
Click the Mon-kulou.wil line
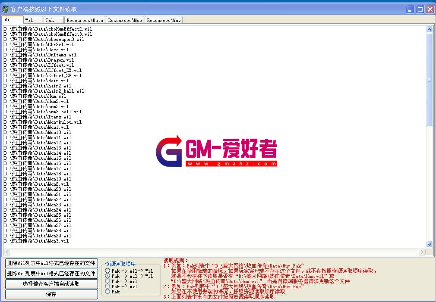(43, 122)
